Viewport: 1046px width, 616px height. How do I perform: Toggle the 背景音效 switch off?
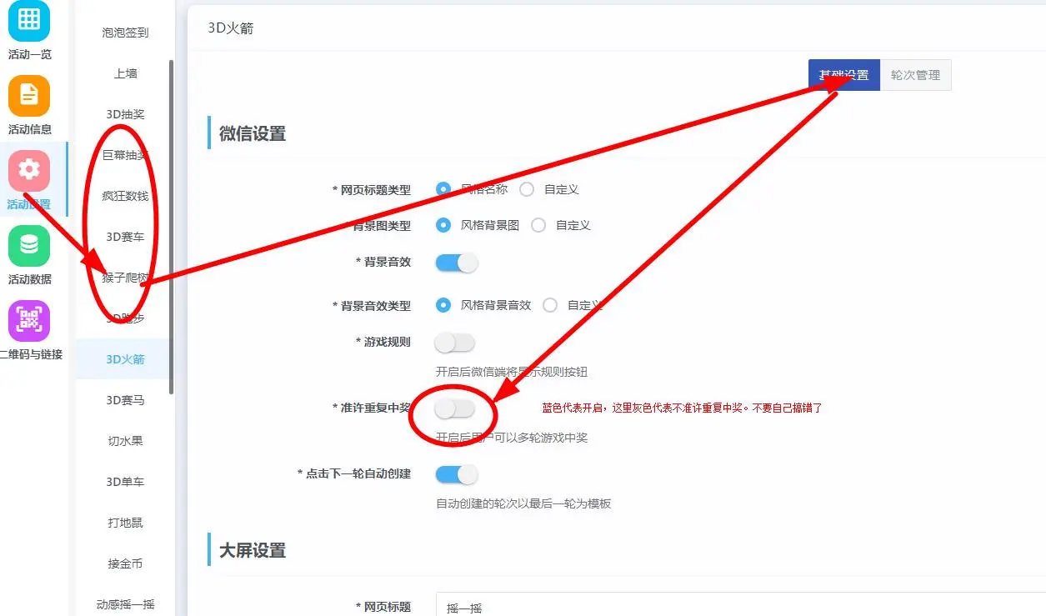(x=456, y=263)
